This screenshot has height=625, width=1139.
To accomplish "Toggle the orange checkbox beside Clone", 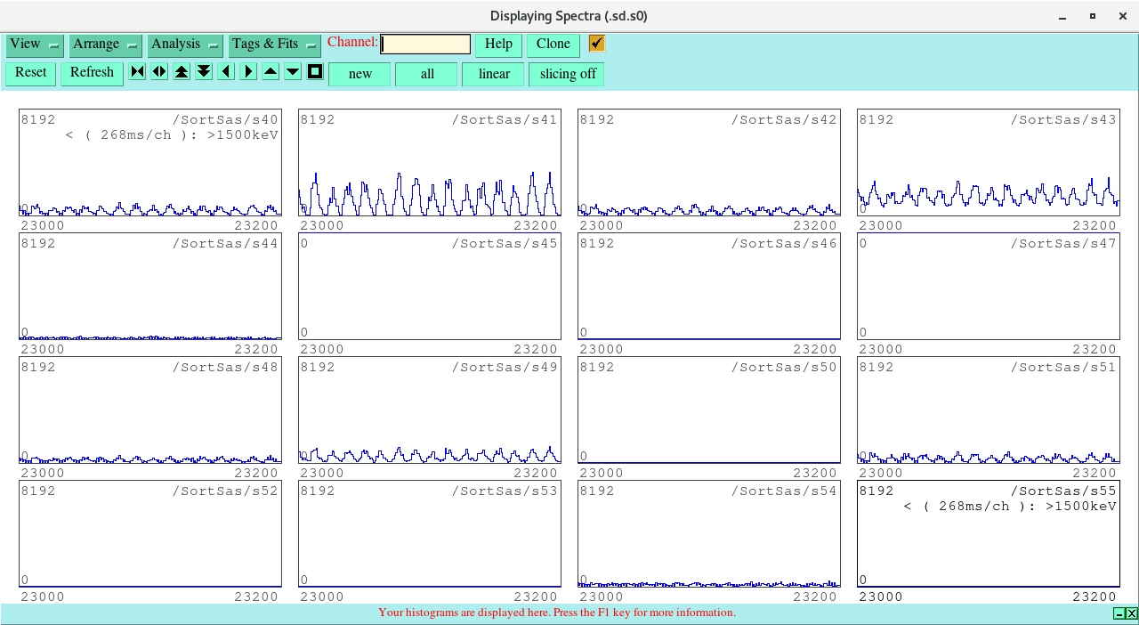I will point(596,44).
